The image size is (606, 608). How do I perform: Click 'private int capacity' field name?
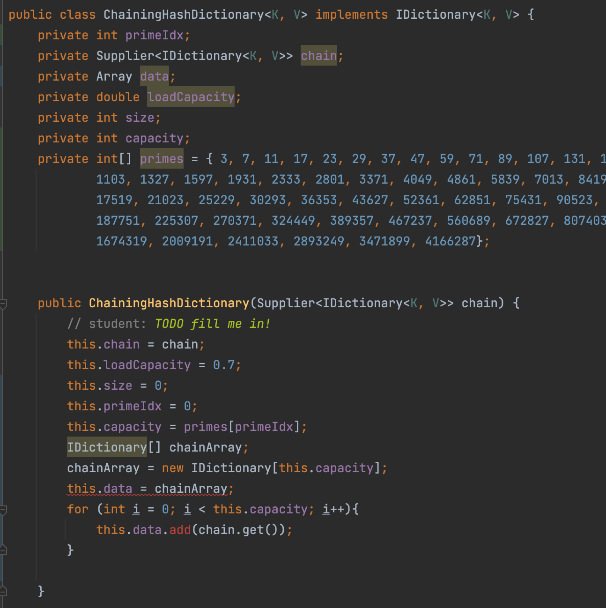click(154, 138)
